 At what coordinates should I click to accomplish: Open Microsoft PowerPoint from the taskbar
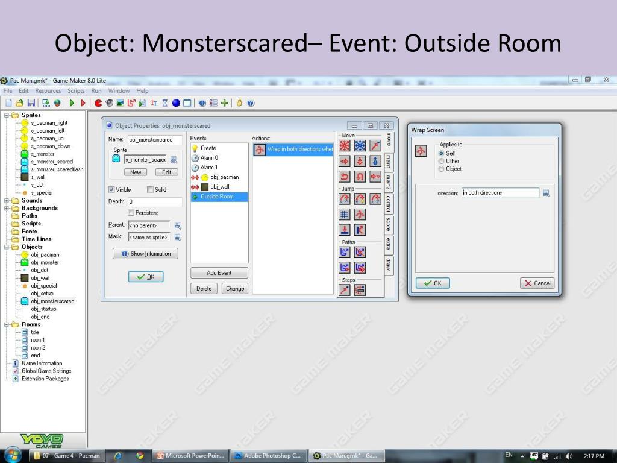coord(190,456)
